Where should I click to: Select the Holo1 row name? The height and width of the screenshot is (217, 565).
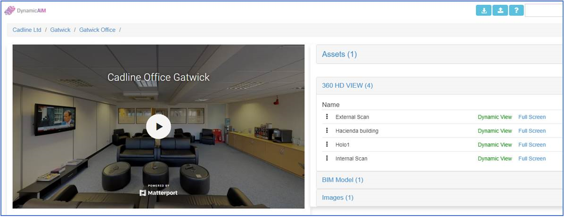pyautogui.click(x=343, y=145)
